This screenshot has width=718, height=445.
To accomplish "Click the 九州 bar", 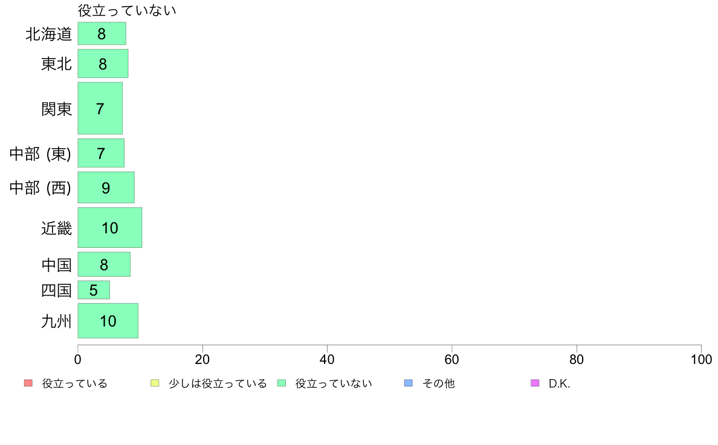I will [x=108, y=321].
